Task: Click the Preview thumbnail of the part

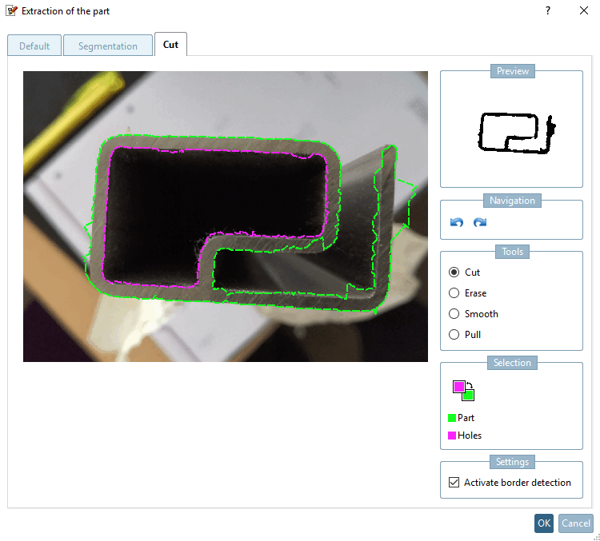Action: [x=516, y=133]
